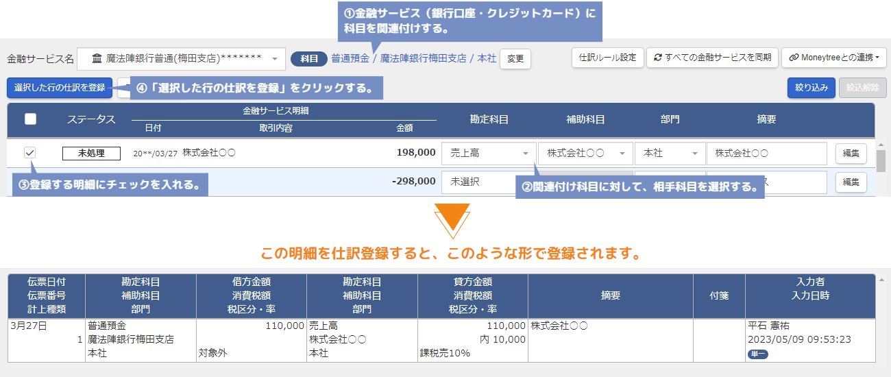
Task: Click the ステータス column header
Action: click(91, 119)
